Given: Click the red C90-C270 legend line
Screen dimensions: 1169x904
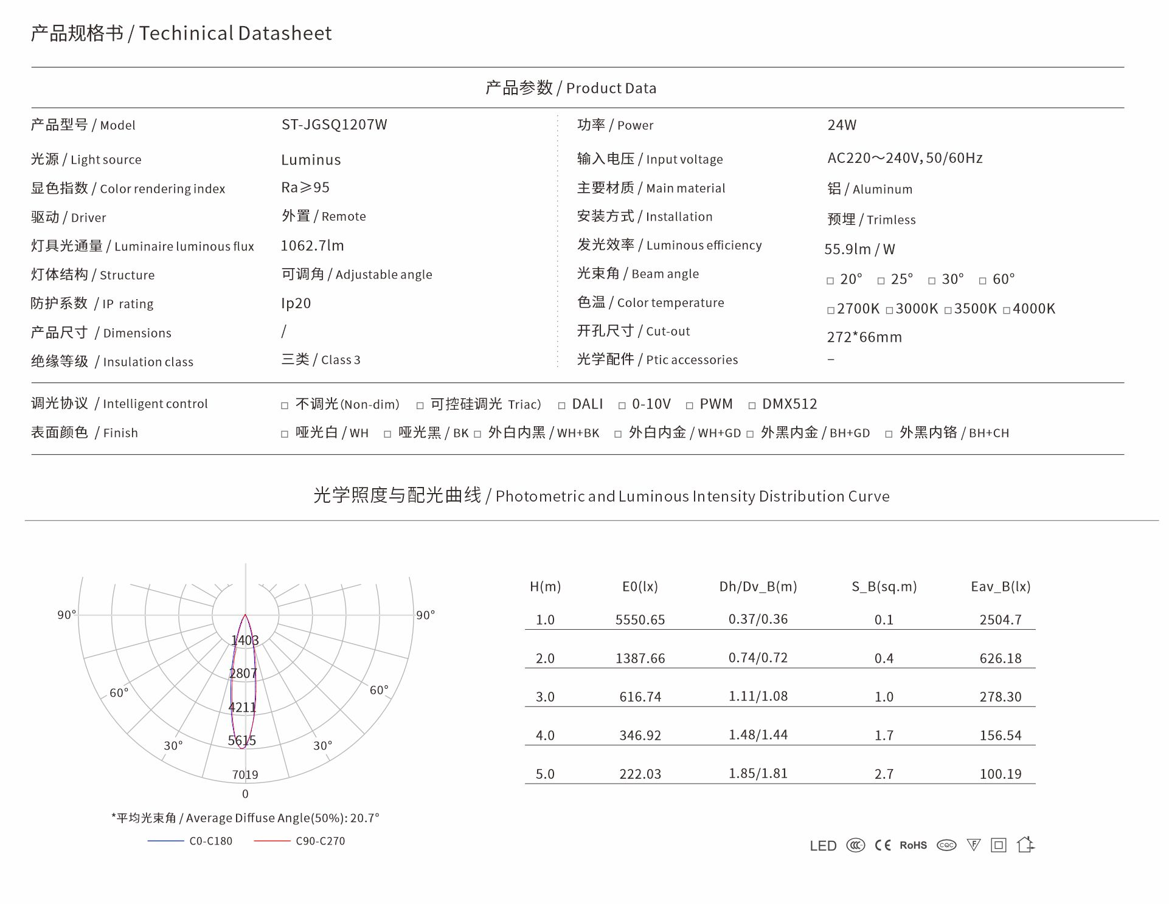Looking at the screenshot, I should tap(272, 841).
